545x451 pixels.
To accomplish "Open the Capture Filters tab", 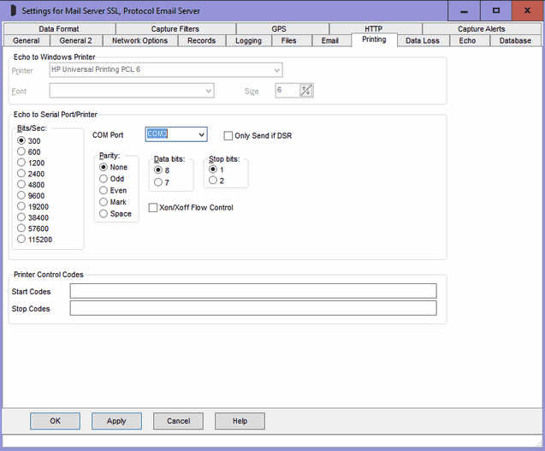I will click(x=175, y=29).
